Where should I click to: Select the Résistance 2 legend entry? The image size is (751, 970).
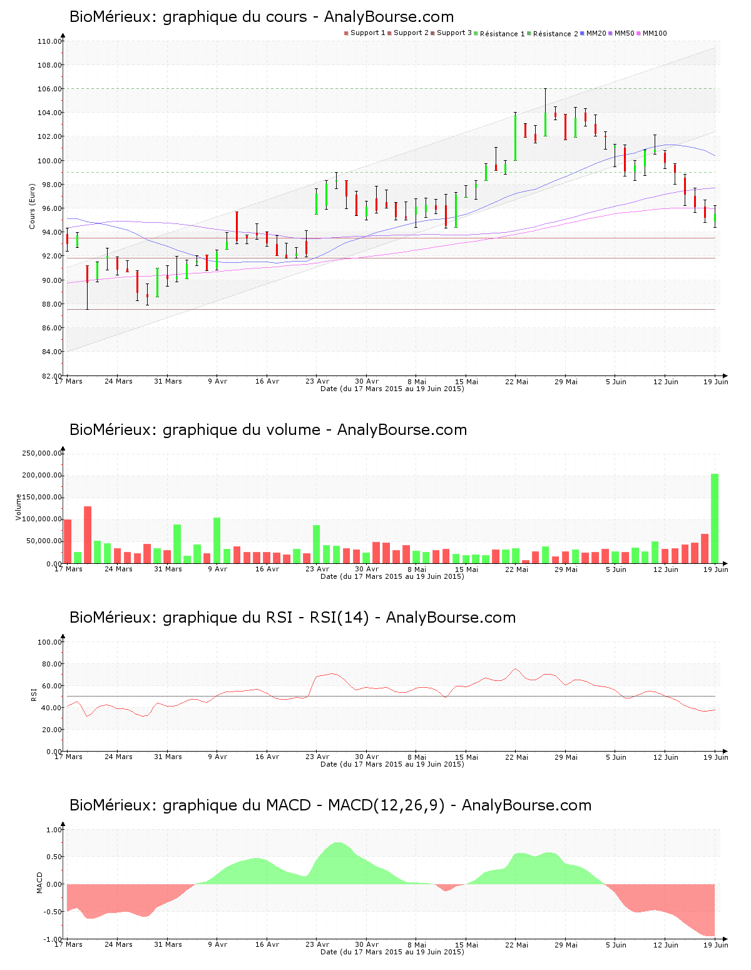pyautogui.click(x=553, y=34)
